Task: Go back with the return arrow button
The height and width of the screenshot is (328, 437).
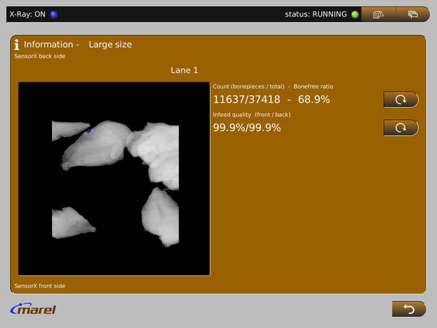Action: (x=409, y=309)
